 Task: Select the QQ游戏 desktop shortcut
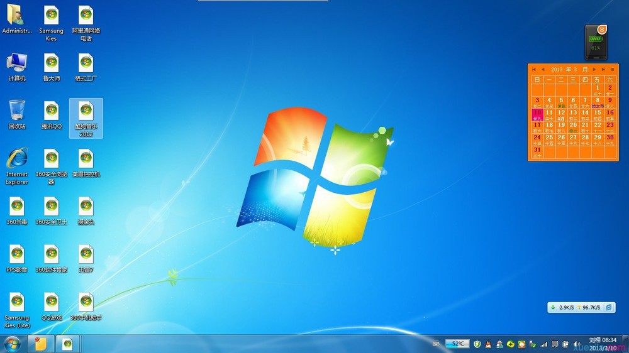point(52,307)
